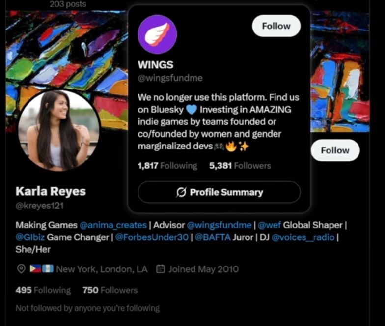Click the WINGS purple wing avatar

(x=157, y=34)
